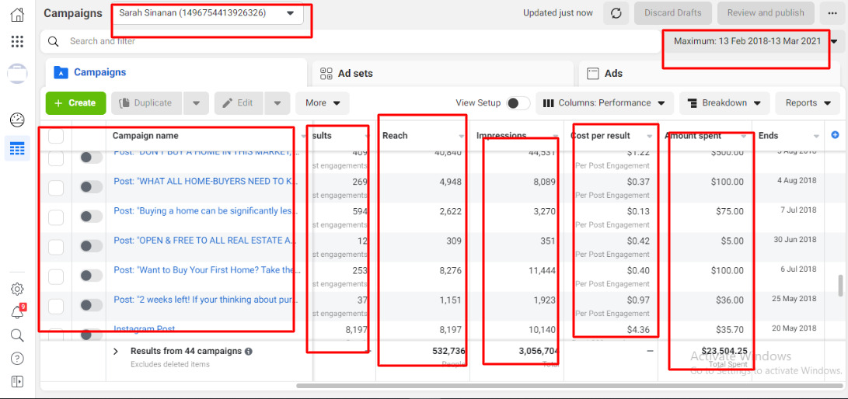Toggle the "Want to Buy Your First Home" campaign switch
This screenshot has width=848, height=399.
(91, 276)
